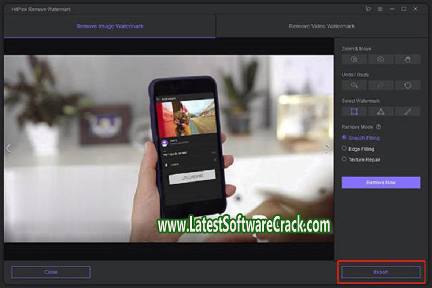The height and width of the screenshot is (288, 432).
Task: Choose Texture Repair remove mode
Action: click(344, 159)
